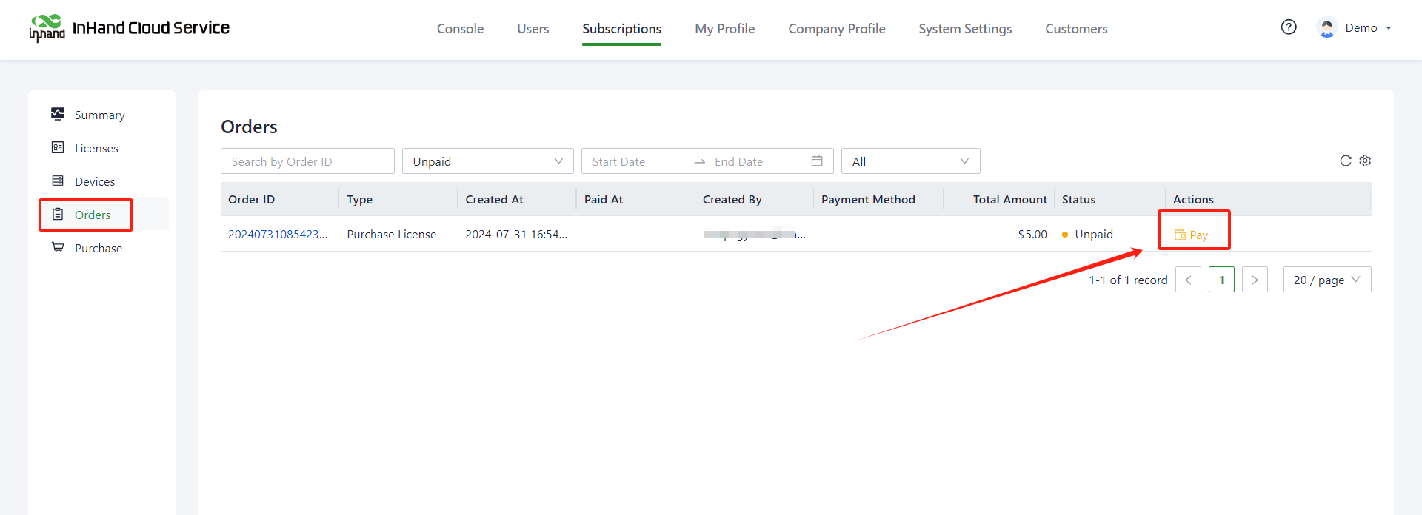Viewport: 1422px width, 515px height.
Task: Expand the Unpaid status filter dropdown
Action: tap(487, 161)
